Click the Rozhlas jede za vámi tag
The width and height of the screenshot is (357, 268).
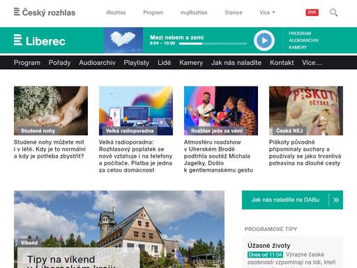(217, 131)
